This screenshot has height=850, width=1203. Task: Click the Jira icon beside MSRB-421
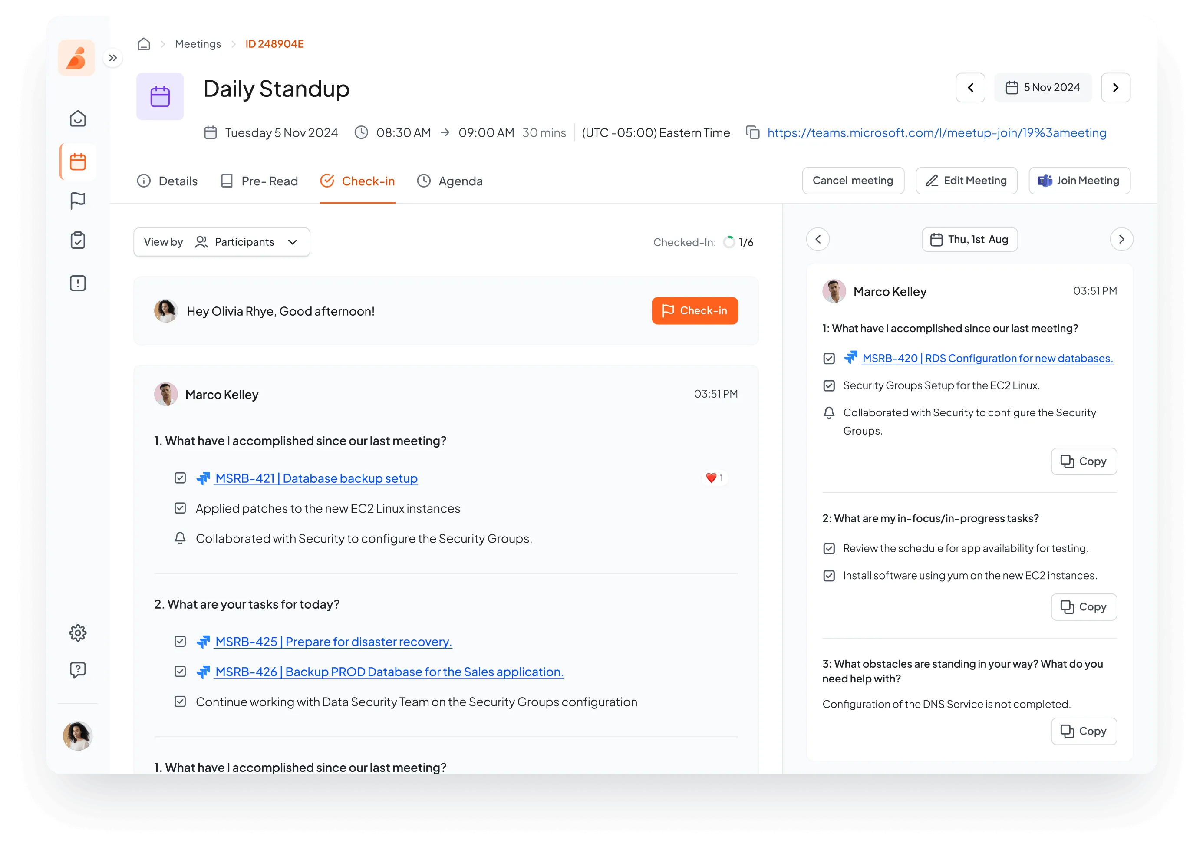click(203, 478)
